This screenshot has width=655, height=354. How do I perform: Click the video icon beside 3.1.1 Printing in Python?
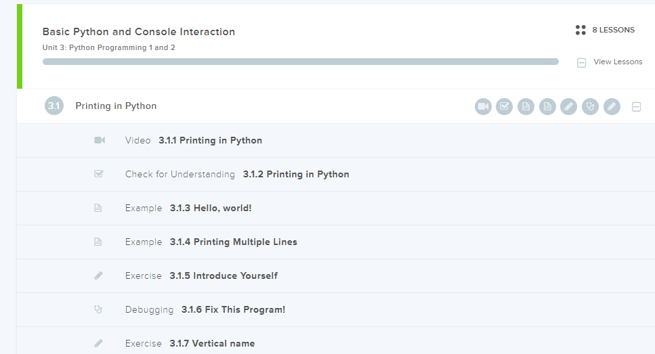[99, 140]
